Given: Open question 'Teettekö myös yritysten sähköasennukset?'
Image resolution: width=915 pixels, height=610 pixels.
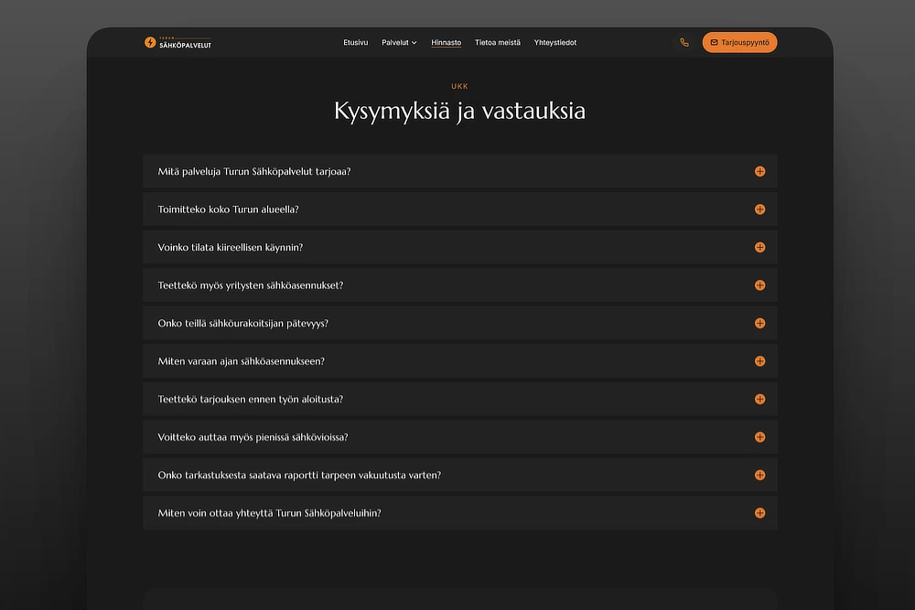Looking at the screenshot, I should [x=460, y=285].
